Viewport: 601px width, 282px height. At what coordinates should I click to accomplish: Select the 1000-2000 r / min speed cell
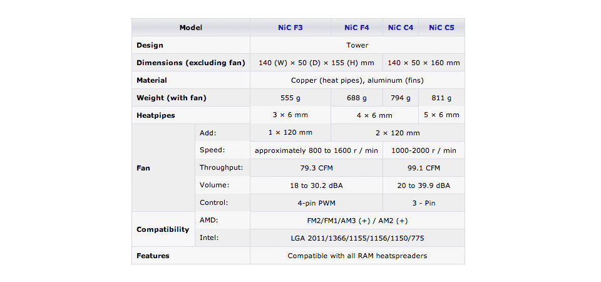(424, 150)
